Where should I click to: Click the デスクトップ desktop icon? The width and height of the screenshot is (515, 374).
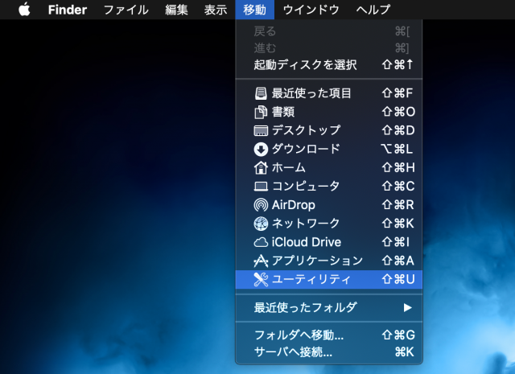(x=261, y=130)
